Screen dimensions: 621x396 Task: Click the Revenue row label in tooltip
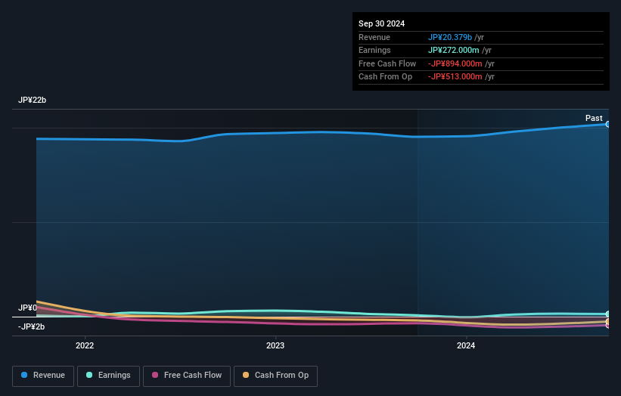point(374,37)
